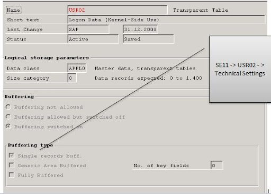This screenshot has width=271, height=194.
Task: Toggle 'Fully Buffered' checkbox
Action: point(12,175)
